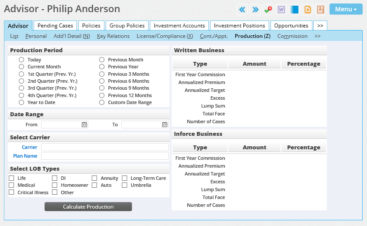
Task: Click the address book contact icon
Action: [321, 10]
